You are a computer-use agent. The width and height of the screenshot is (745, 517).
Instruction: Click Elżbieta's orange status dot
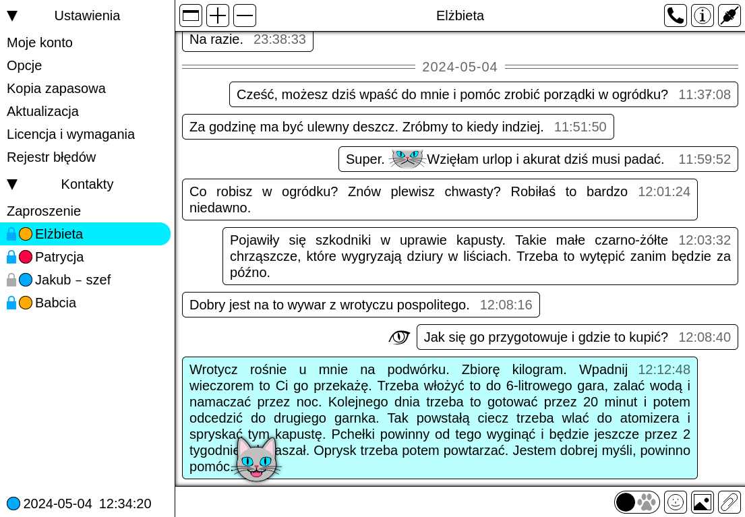coord(26,234)
